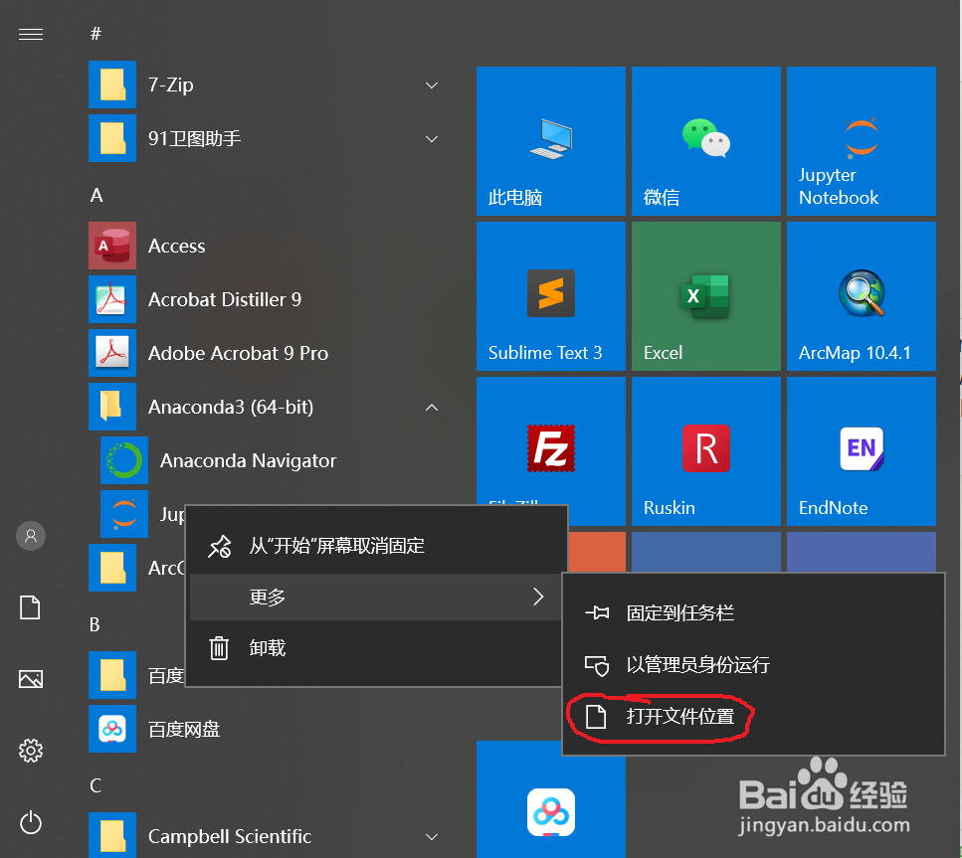Select 固定到任务栏
Screen dimensions: 962x858
[753, 612]
